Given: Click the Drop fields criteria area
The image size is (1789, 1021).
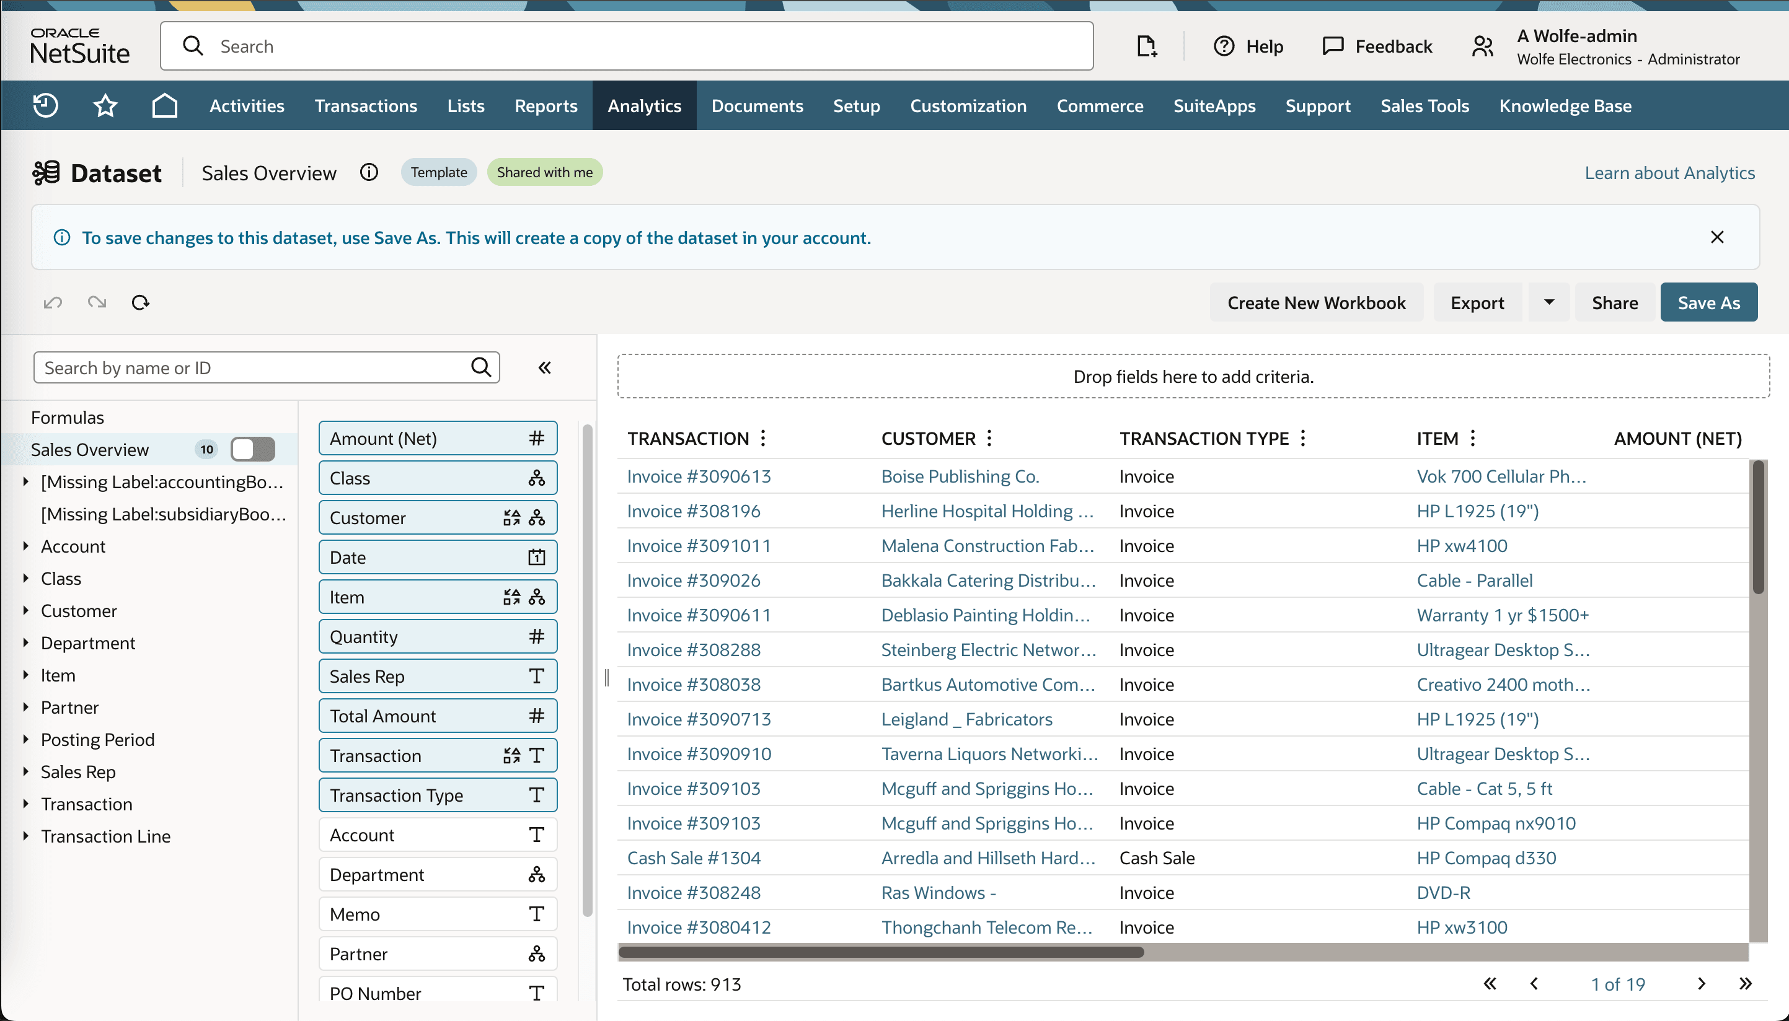Looking at the screenshot, I should pos(1193,377).
